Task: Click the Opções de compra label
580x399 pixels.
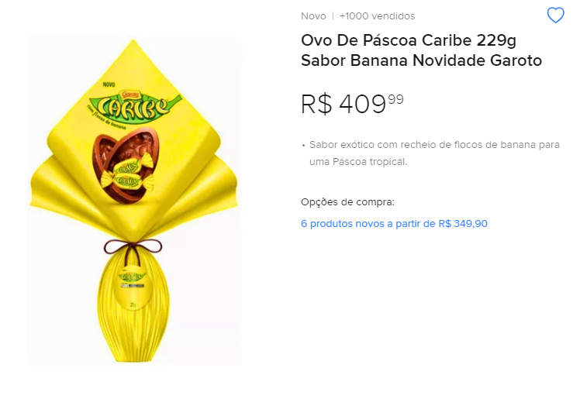Action: 347,202
